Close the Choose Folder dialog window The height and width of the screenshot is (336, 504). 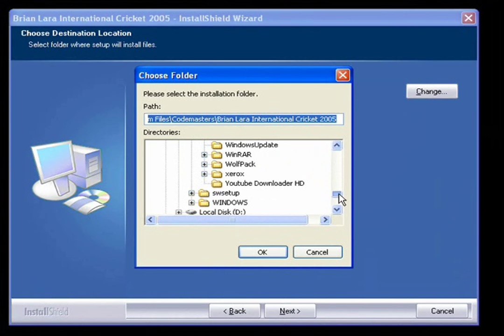point(343,76)
